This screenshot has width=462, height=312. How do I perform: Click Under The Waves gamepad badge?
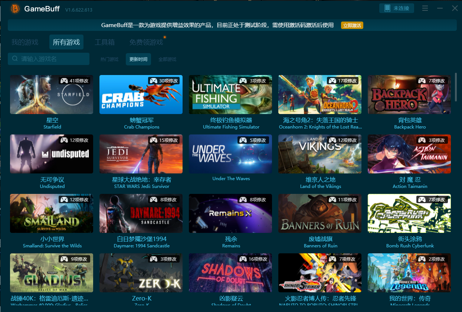(x=253, y=140)
